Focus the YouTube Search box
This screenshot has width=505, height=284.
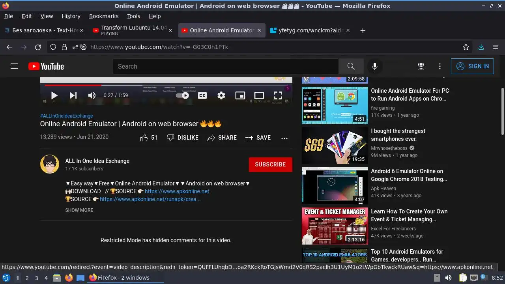tap(226, 66)
